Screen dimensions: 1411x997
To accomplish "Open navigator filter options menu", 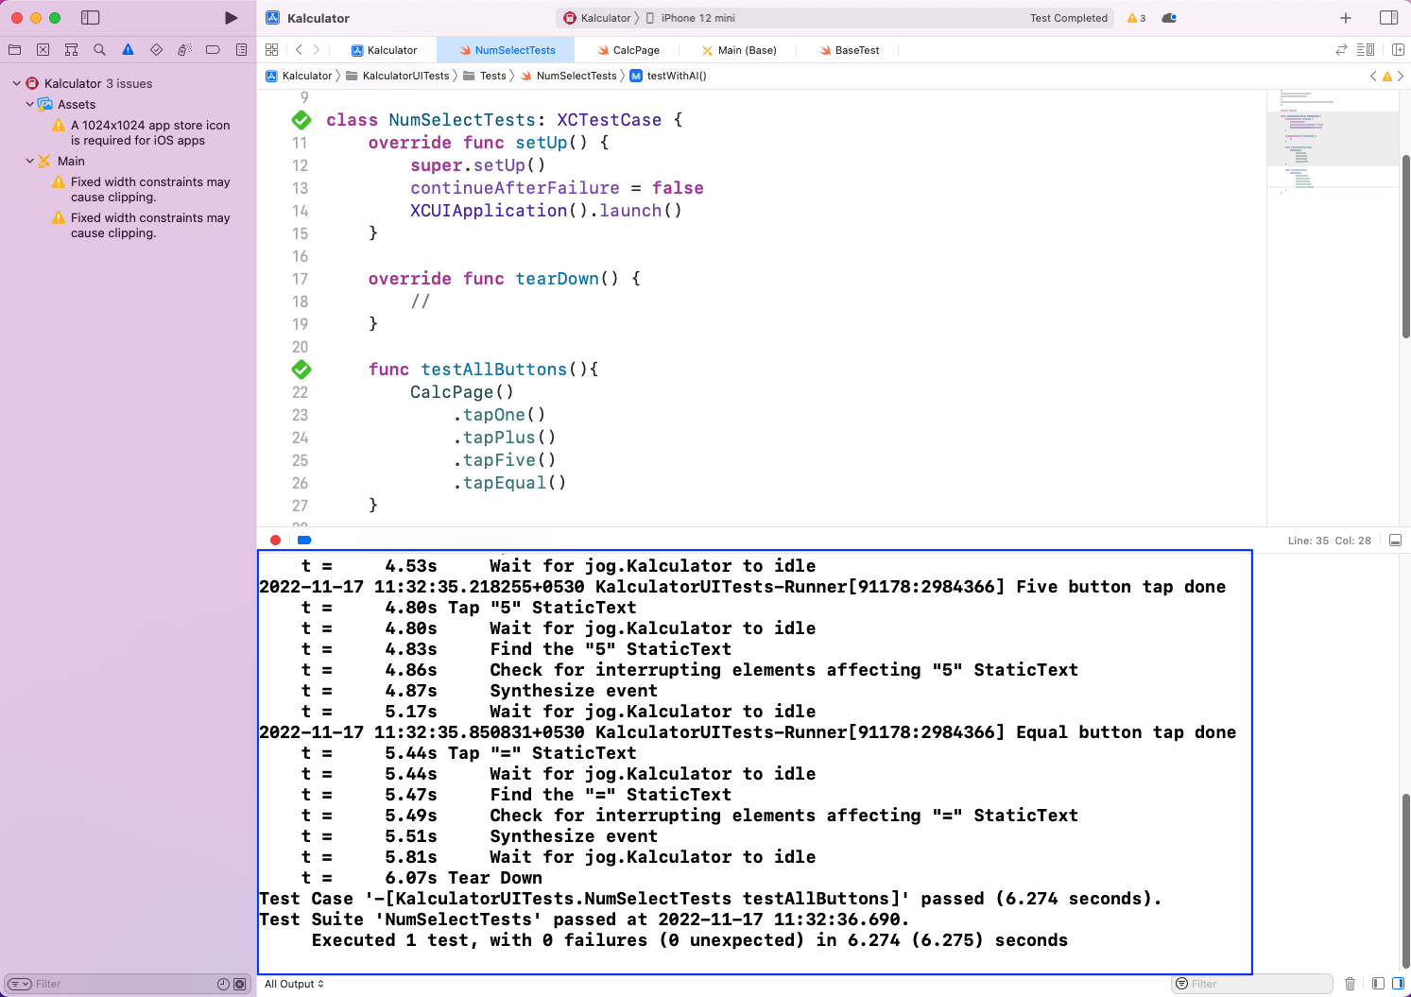I will click(x=20, y=984).
